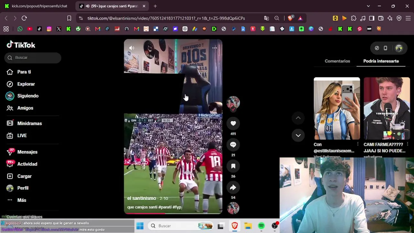Open options for the 'Con @estilistaunisexem...' video
Image resolution: width=414 pixels, height=233 pixels.
[358, 144]
